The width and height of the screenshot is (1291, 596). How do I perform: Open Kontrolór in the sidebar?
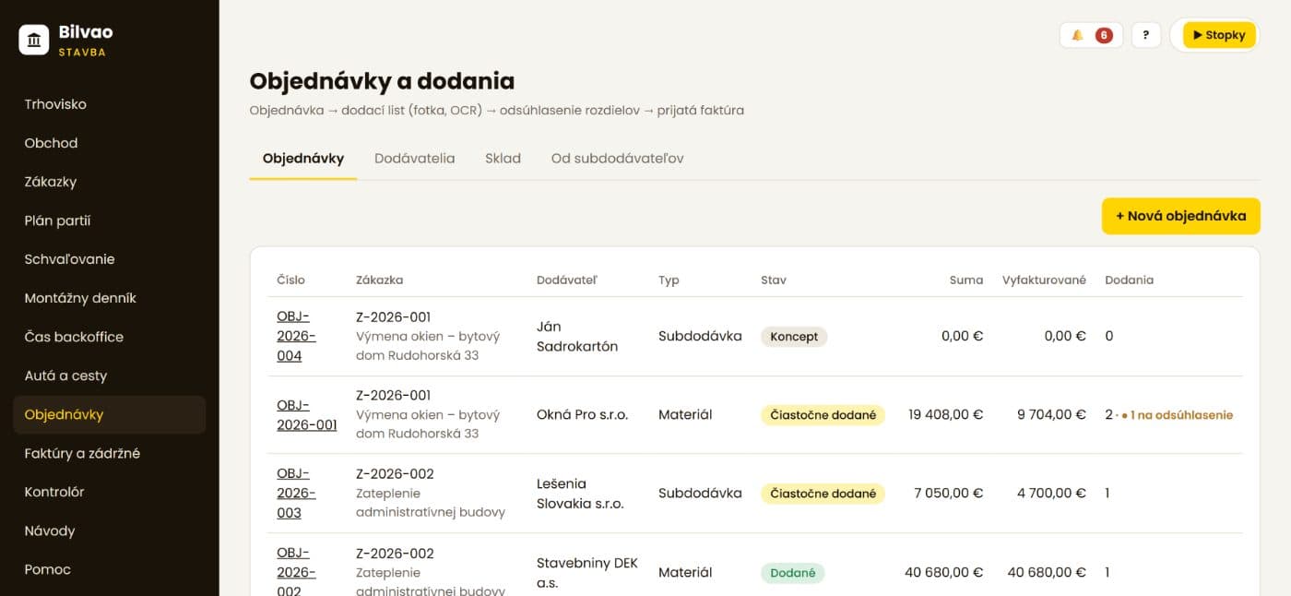coord(109,492)
